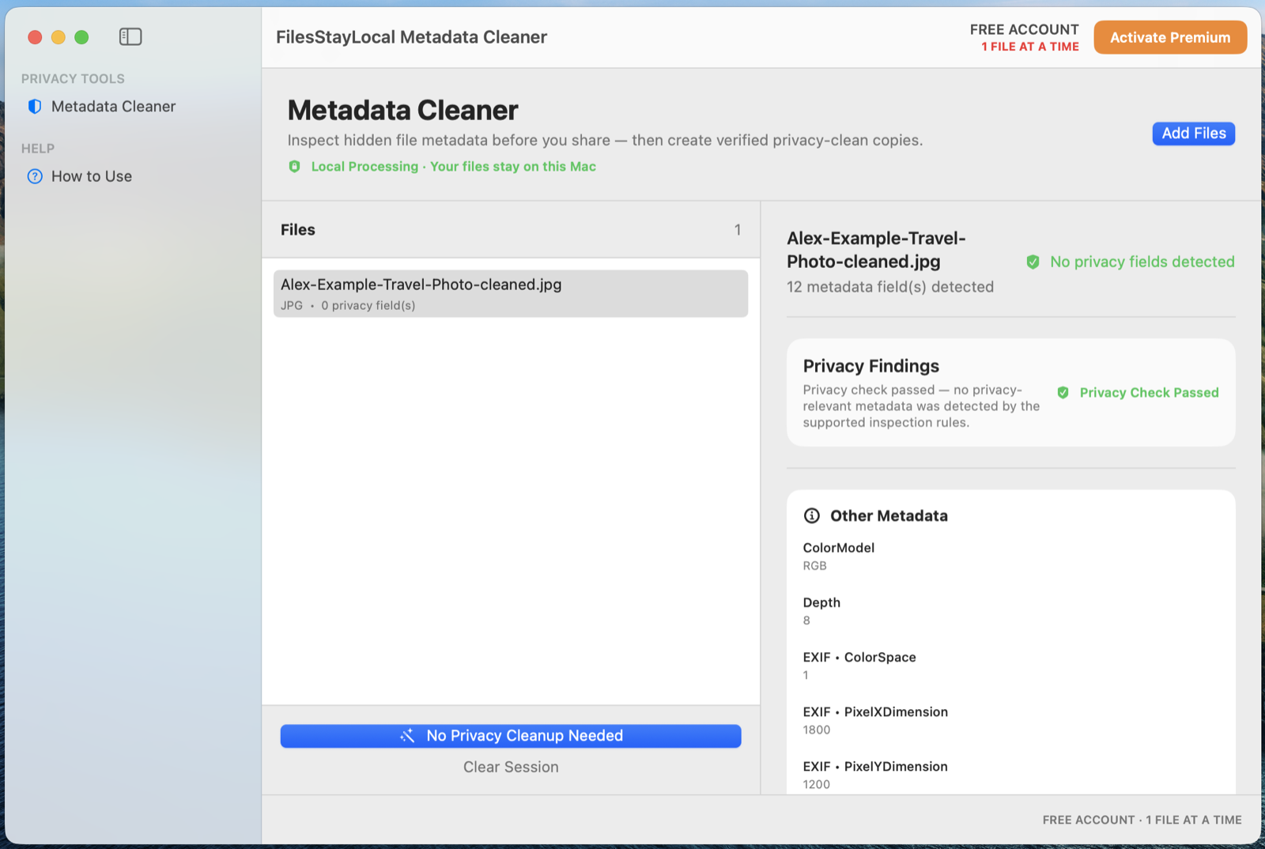
Task: Click the EXIF ColorSpace entry
Action: coord(859,666)
